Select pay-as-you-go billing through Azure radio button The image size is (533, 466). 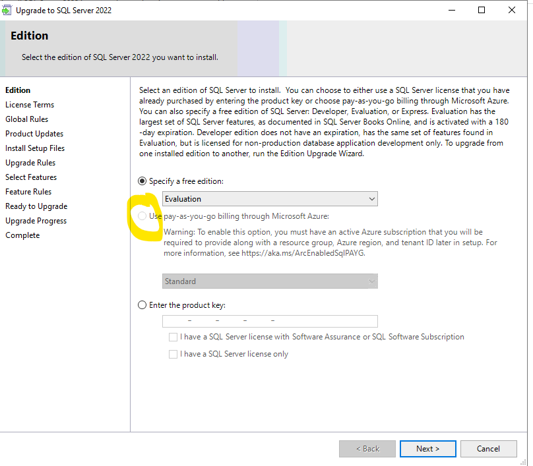coord(142,216)
